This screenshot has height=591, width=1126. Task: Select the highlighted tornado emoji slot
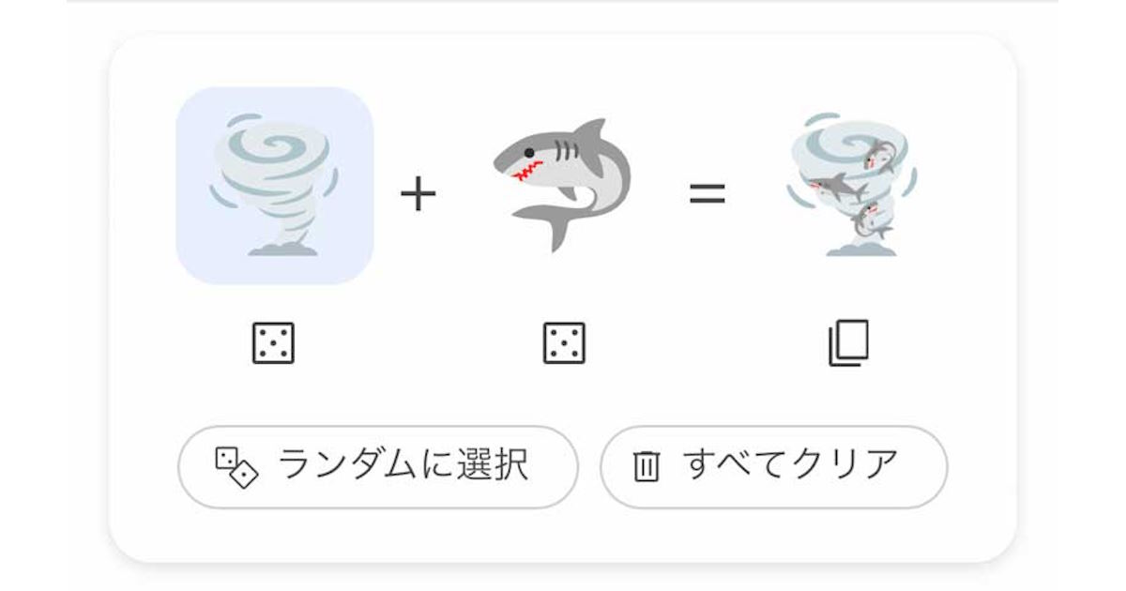tap(275, 186)
